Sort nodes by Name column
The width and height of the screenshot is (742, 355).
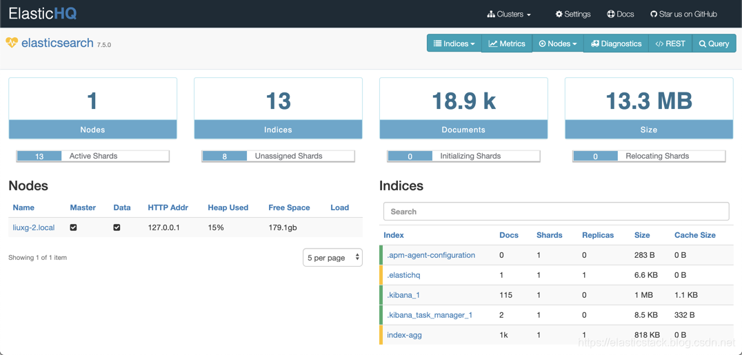23,207
